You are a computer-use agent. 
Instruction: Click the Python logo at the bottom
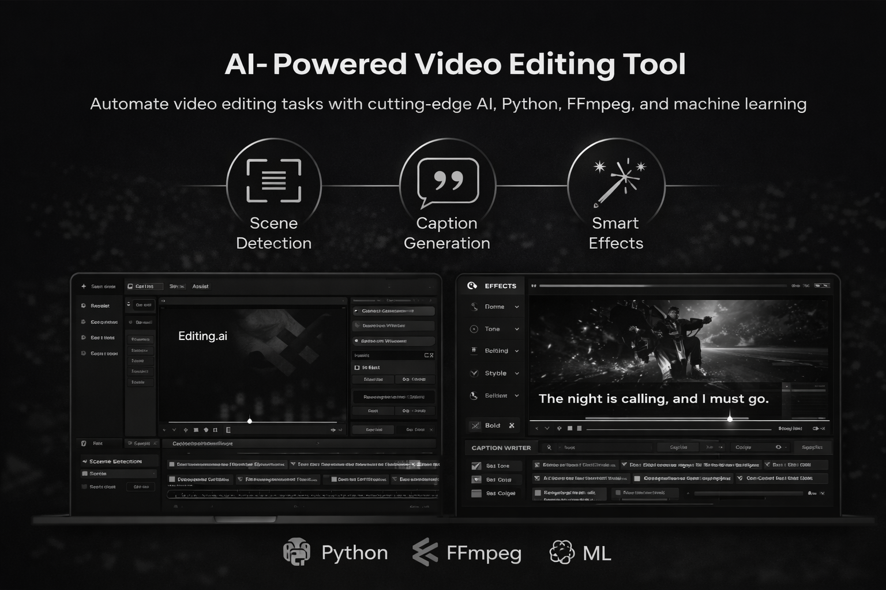point(296,553)
